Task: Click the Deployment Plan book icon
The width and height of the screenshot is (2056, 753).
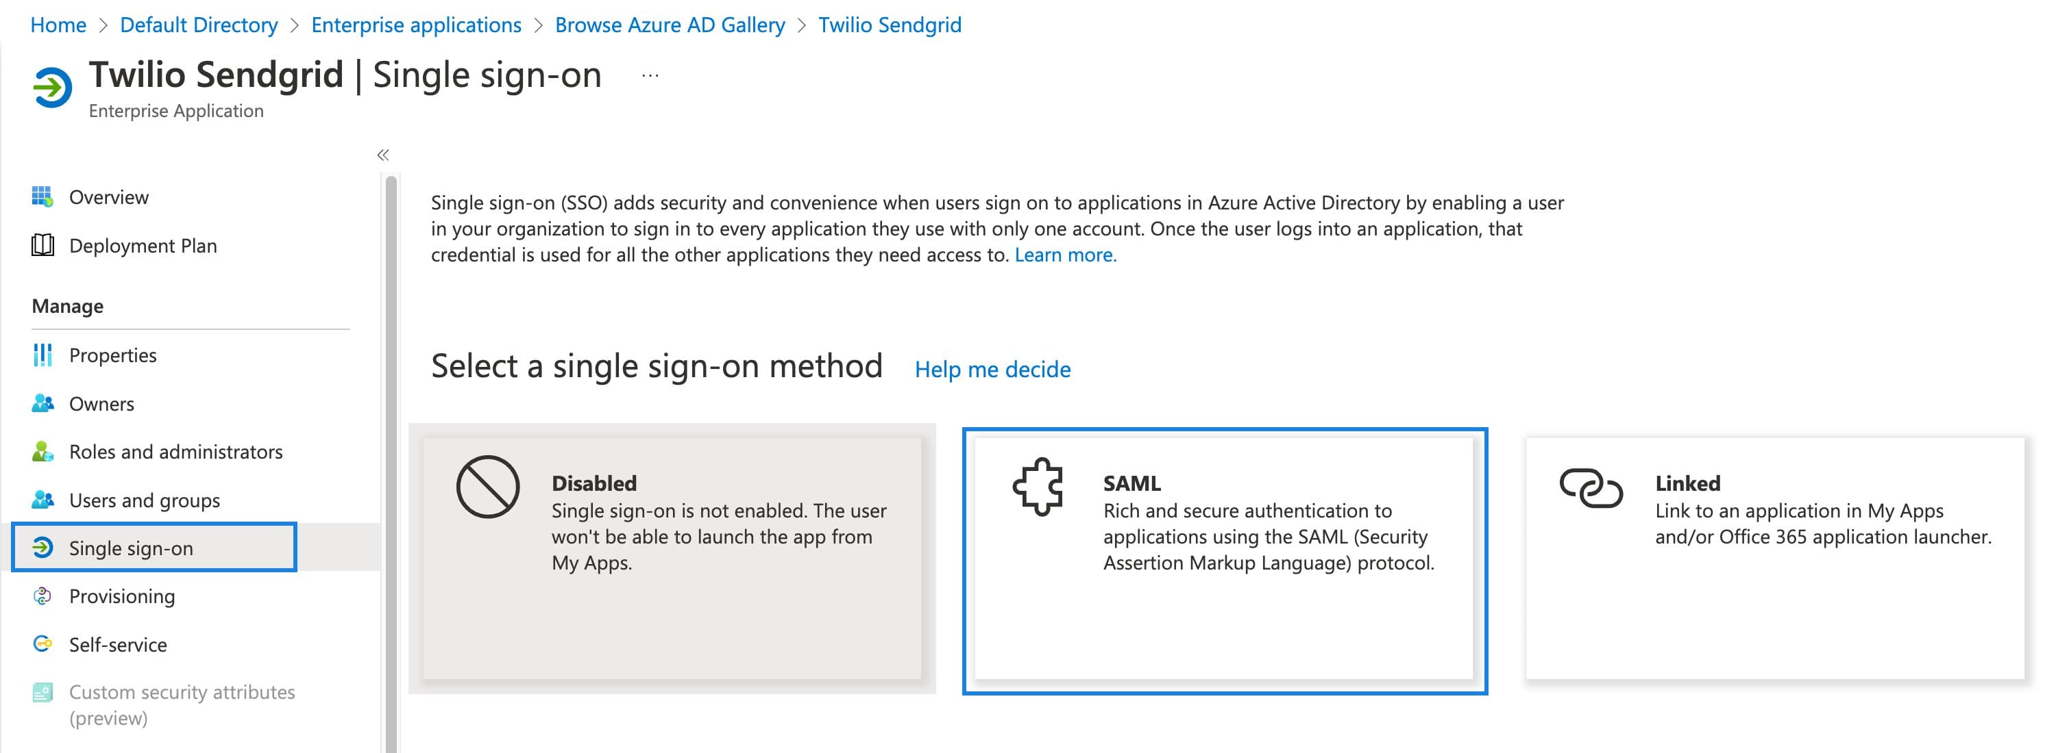Action: (45, 246)
